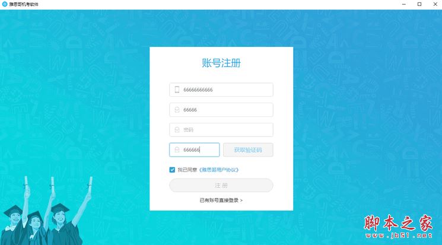Viewport: 442px width, 245px height.
Task: Focus the second field containing 66666
Action: click(x=221, y=110)
